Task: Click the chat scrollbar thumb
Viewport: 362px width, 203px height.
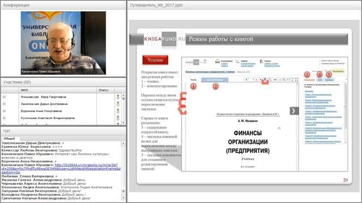Action: pyautogui.click(x=123, y=191)
